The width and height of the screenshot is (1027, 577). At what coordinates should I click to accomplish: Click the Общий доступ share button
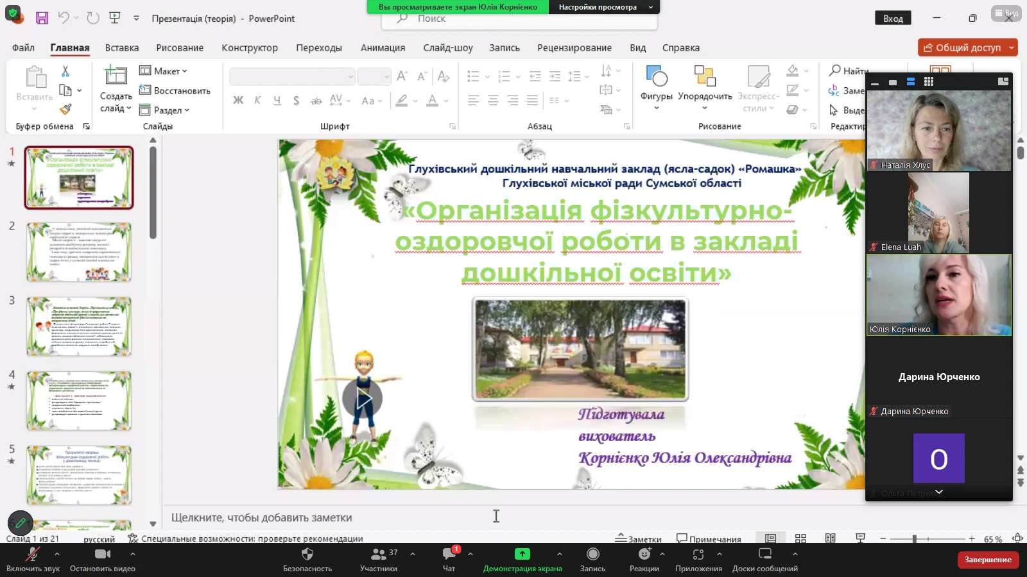(x=962, y=47)
